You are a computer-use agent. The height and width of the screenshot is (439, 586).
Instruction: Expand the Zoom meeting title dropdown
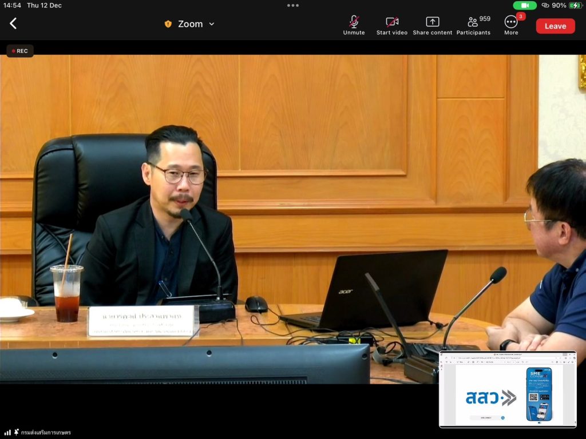click(211, 24)
